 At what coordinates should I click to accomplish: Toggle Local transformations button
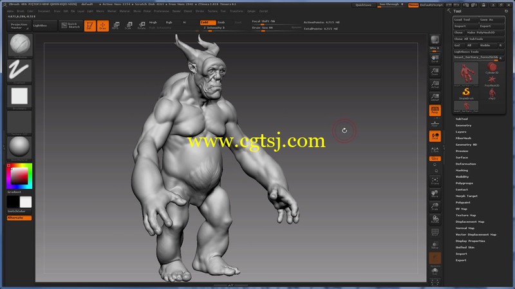tap(435, 136)
